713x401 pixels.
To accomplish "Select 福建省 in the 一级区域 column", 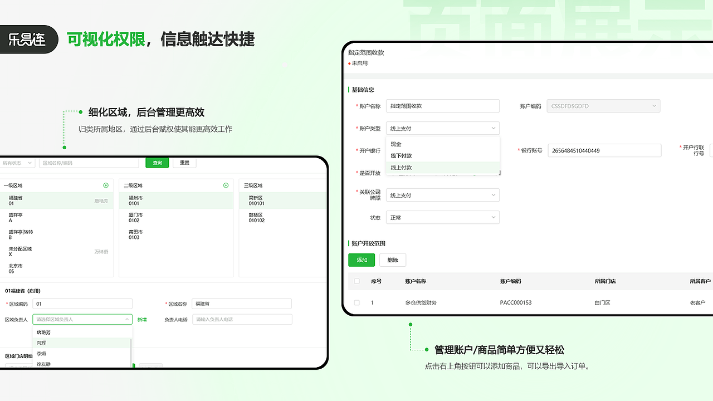I will (56, 200).
